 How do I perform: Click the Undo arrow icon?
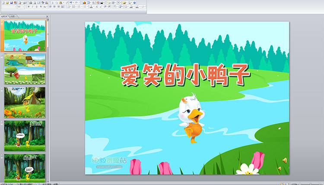70,3
